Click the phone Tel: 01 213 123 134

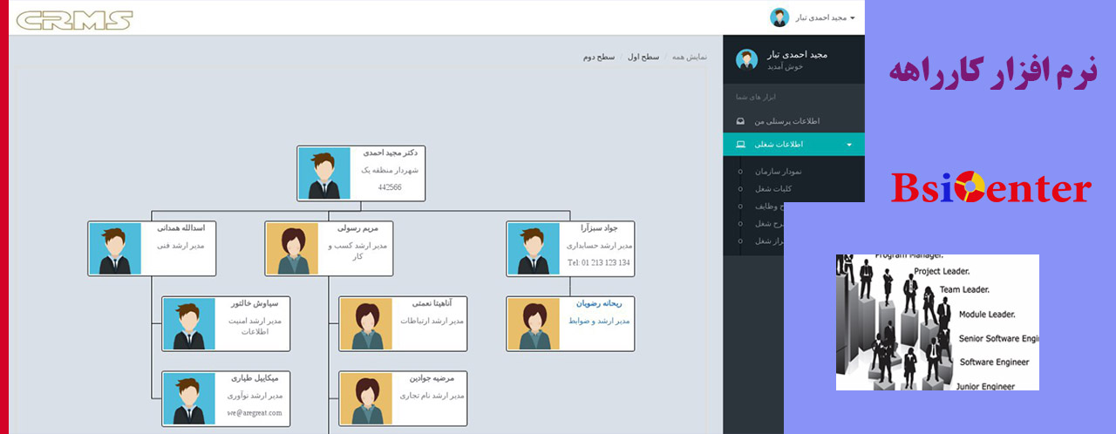coord(599,262)
